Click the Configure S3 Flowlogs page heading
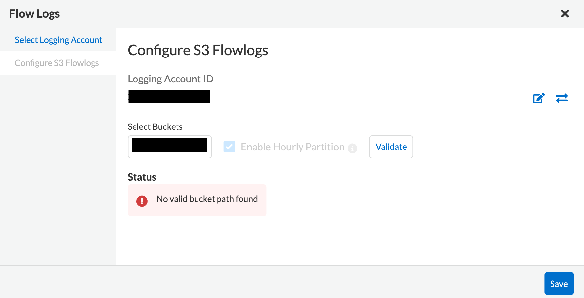The height and width of the screenshot is (298, 584). 198,50
